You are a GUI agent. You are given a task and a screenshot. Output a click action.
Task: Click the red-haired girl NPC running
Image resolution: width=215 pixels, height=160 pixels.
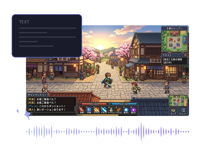pyautogui.click(x=135, y=88)
